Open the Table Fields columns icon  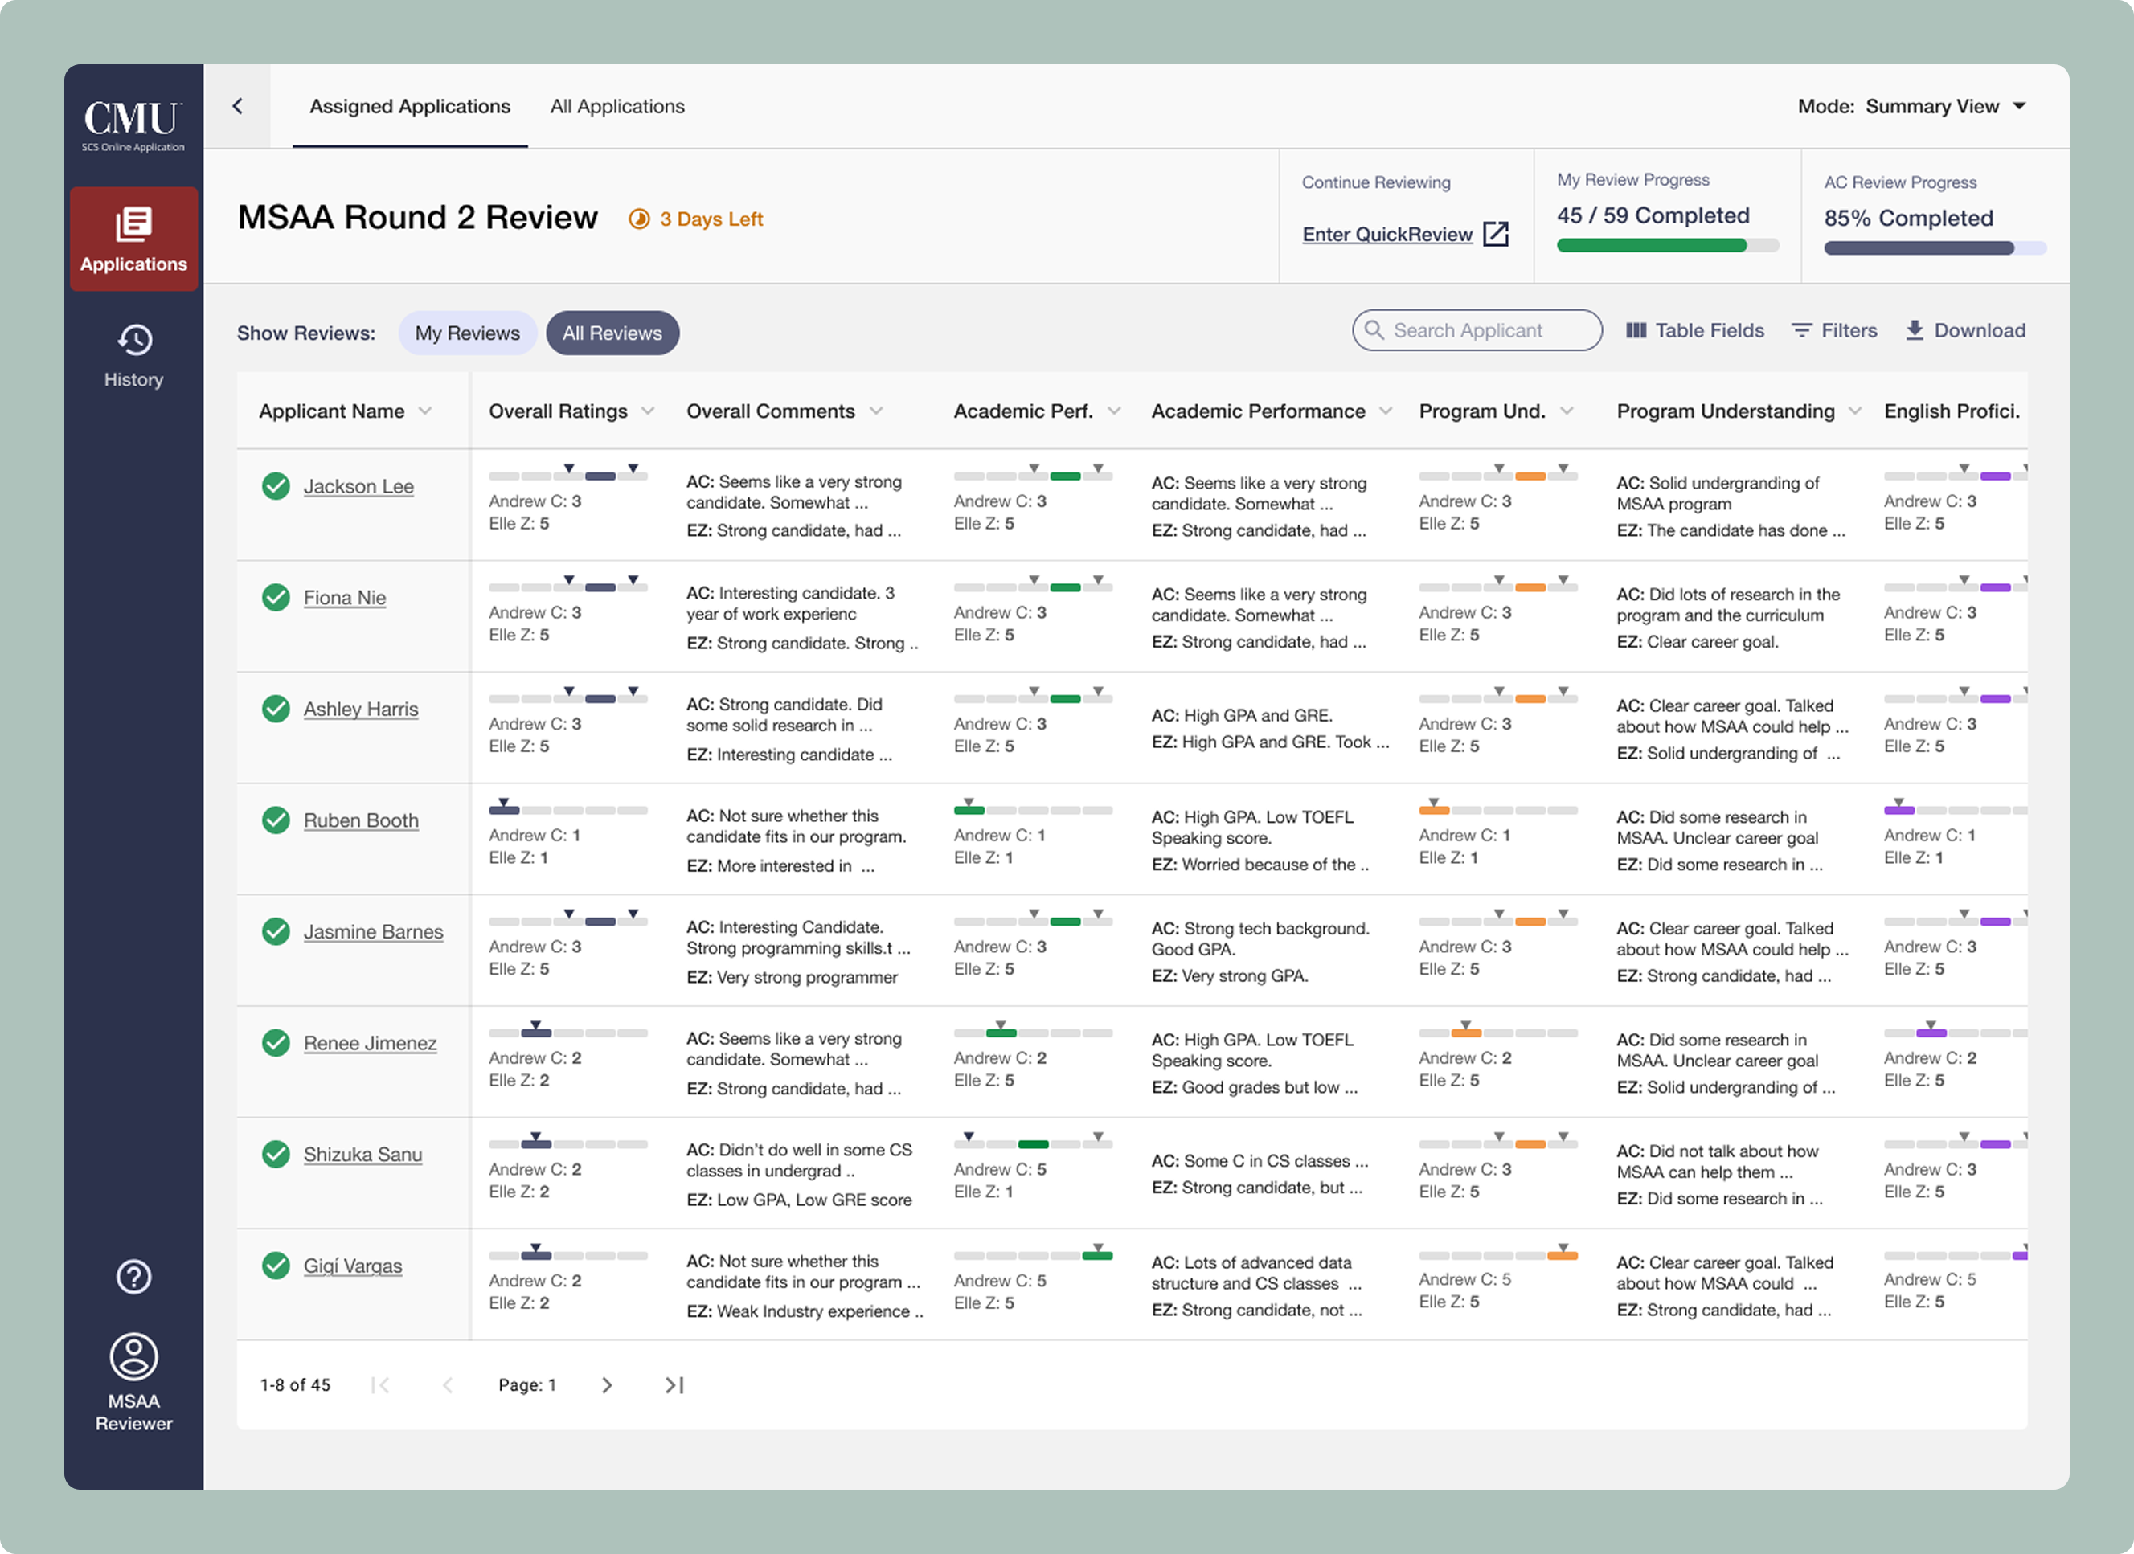click(x=1636, y=330)
